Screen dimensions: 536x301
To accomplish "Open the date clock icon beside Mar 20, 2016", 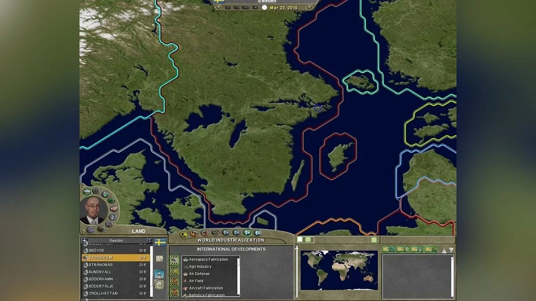I will pyautogui.click(x=264, y=8).
